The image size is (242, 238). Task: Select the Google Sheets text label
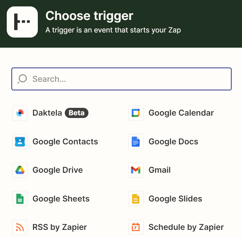61,199
